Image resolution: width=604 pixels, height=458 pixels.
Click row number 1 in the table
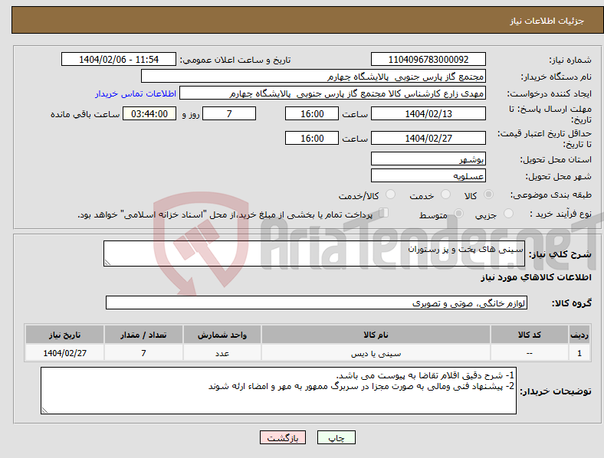(x=579, y=353)
